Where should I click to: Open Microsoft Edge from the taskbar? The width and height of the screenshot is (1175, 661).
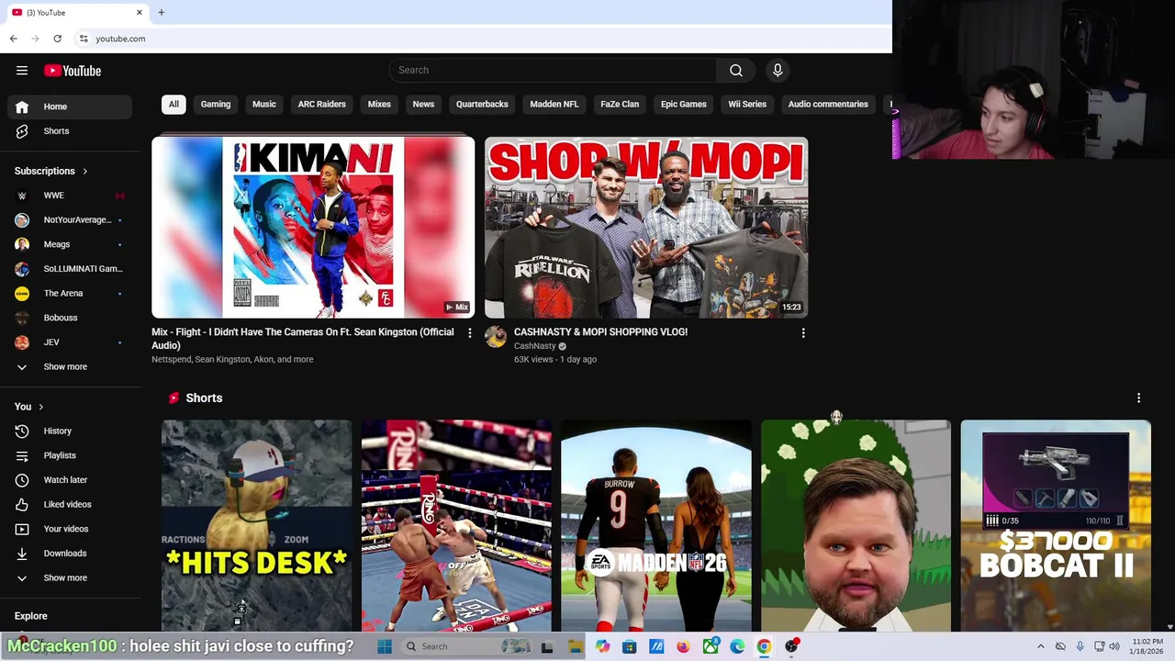pos(737,646)
